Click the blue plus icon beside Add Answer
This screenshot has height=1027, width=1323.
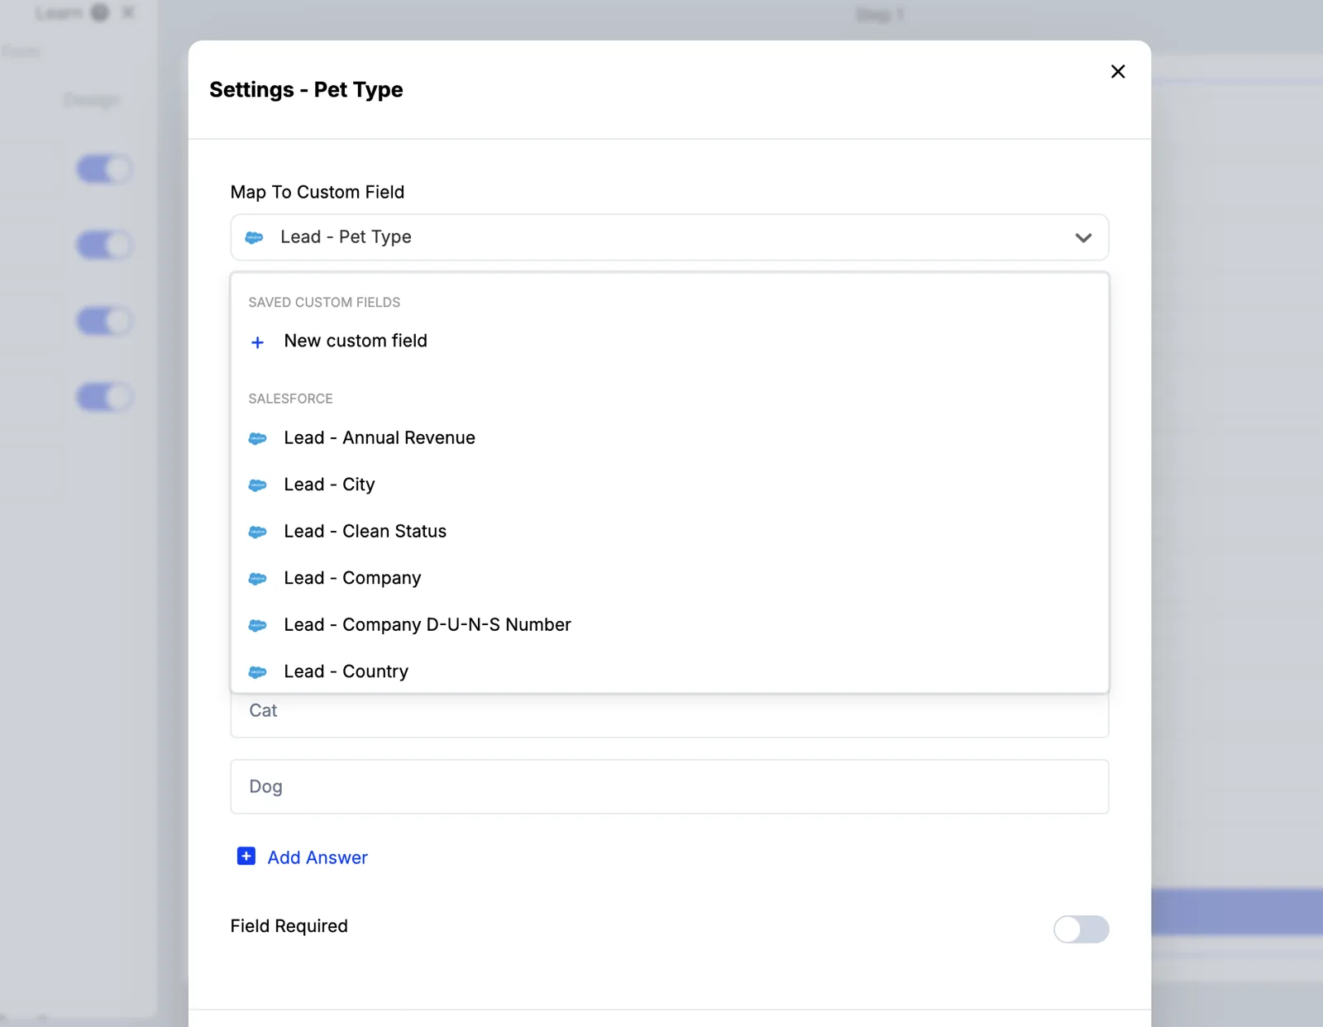tap(246, 856)
